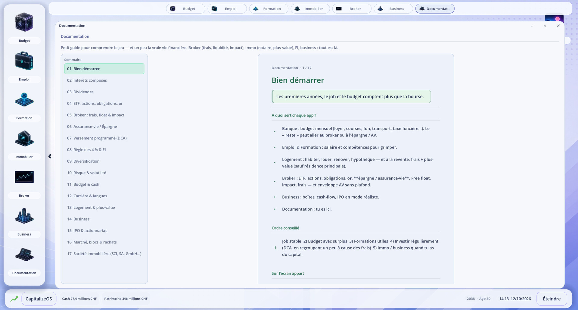Click the clock showing 14:13 12/10/2026
Screen dimensions: 578x310
[x=515, y=299]
